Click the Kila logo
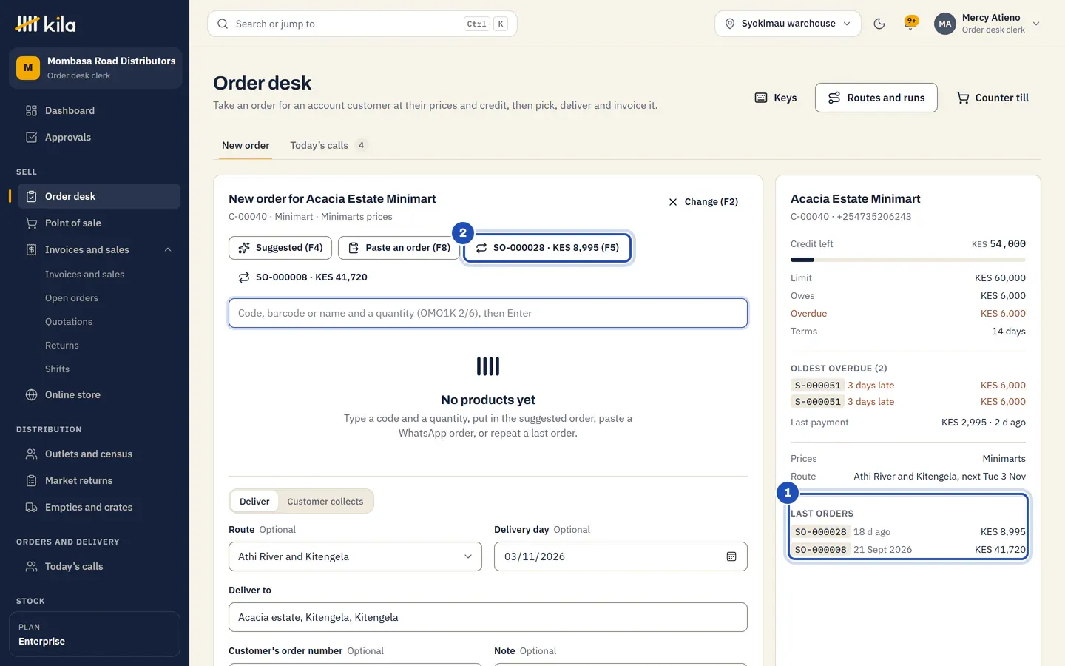 (45, 24)
